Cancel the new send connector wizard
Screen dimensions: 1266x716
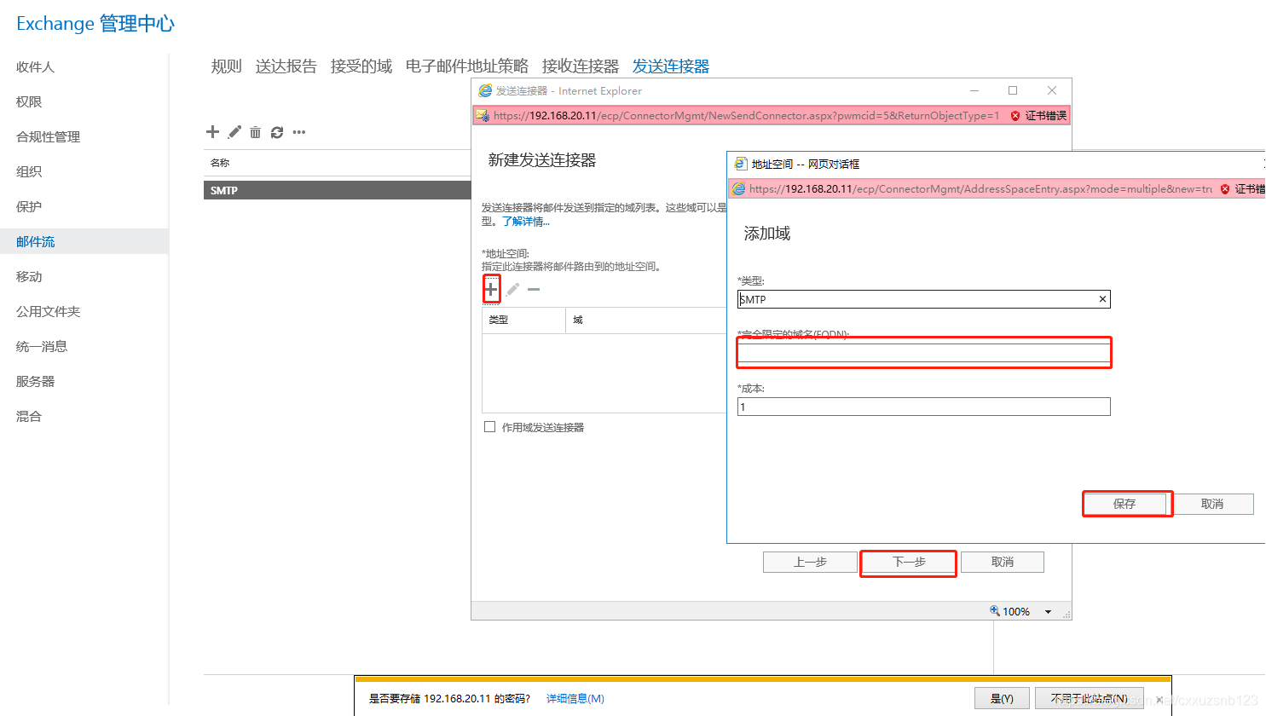pyautogui.click(x=1003, y=562)
